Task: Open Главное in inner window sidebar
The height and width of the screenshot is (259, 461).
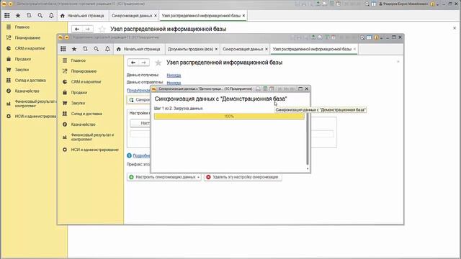Action: [x=79, y=60]
